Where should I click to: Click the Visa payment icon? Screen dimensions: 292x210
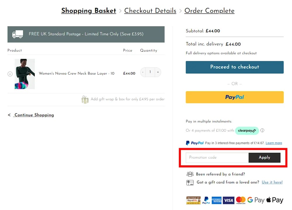point(229,200)
